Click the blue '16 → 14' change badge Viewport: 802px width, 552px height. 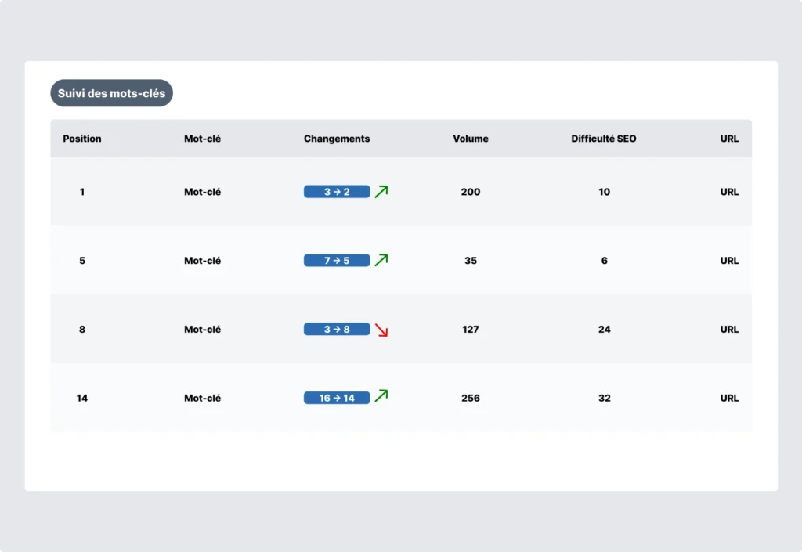[337, 398]
